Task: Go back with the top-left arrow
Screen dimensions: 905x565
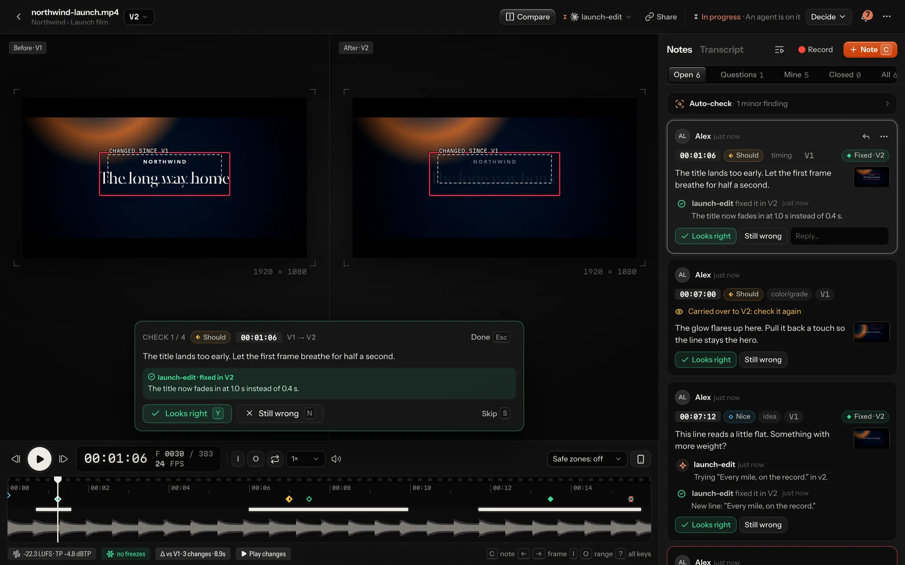Action: point(19,17)
